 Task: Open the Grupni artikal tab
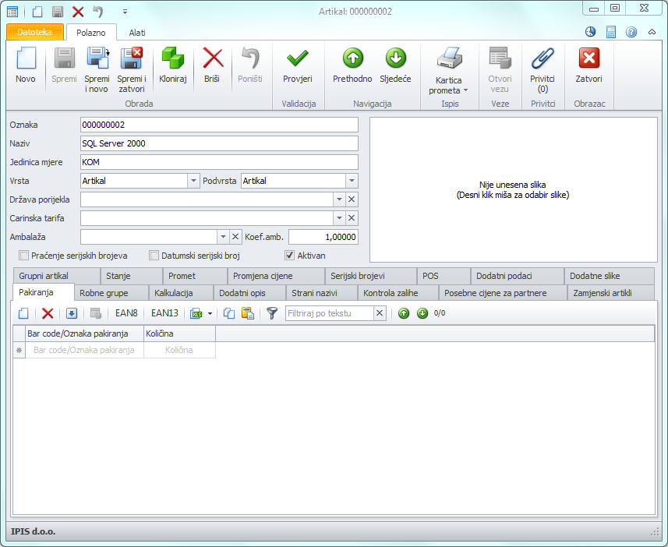click(57, 276)
